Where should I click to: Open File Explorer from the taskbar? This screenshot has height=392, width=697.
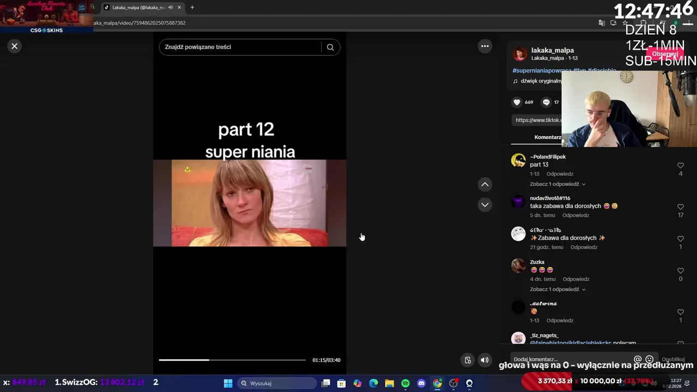(389, 383)
